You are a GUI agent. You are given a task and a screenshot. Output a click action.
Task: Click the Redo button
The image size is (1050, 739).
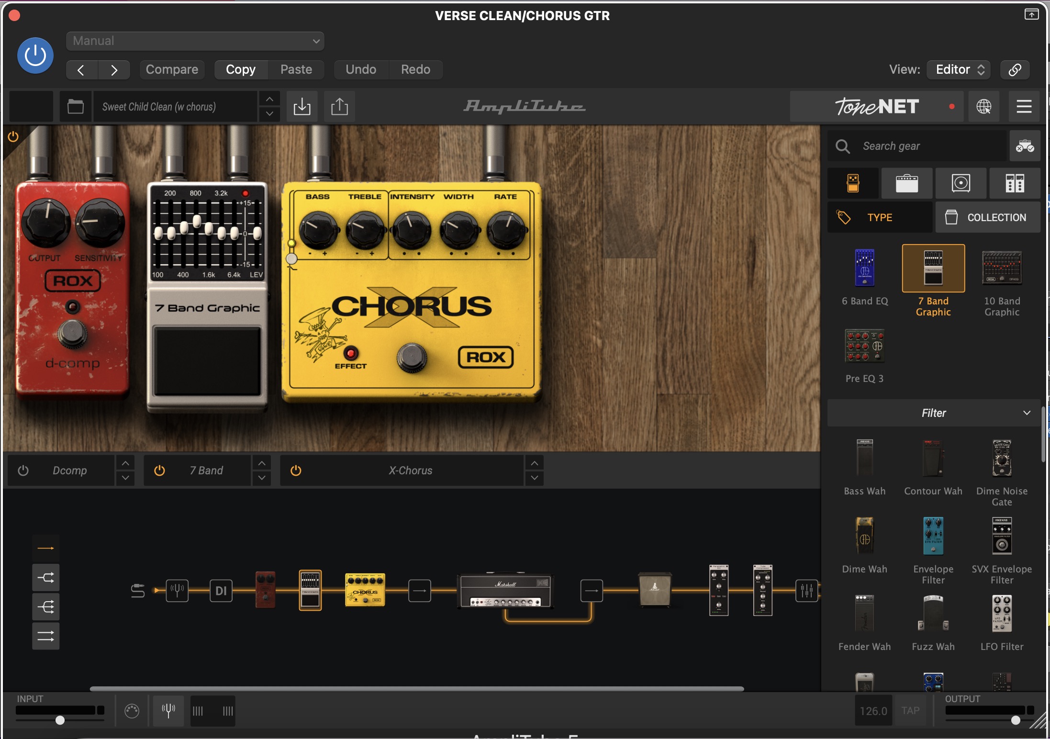tap(415, 70)
